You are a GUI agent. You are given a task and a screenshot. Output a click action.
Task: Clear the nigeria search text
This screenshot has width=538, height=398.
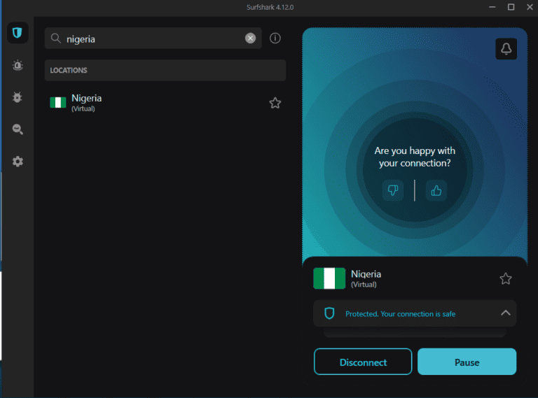[x=250, y=38]
